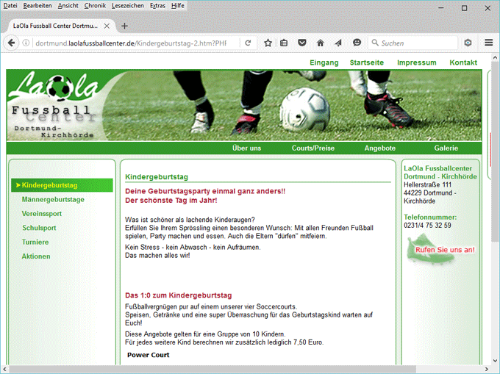The height and width of the screenshot is (374, 500).
Task: Click the Power Court heading
Action: 149,355
